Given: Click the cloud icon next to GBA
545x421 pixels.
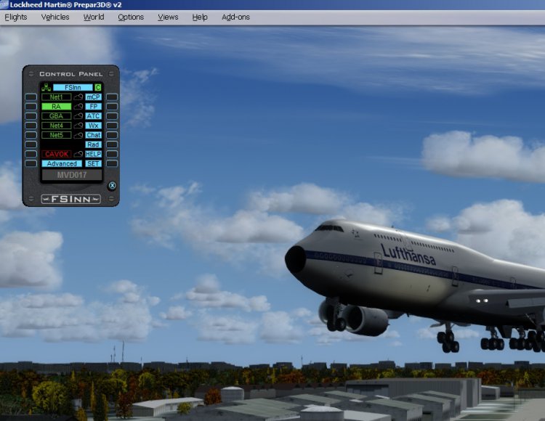Looking at the screenshot, I should (x=78, y=116).
